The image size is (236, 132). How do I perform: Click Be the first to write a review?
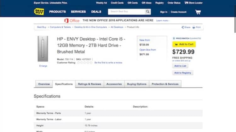pyautogui.click(x=108, y=63)
